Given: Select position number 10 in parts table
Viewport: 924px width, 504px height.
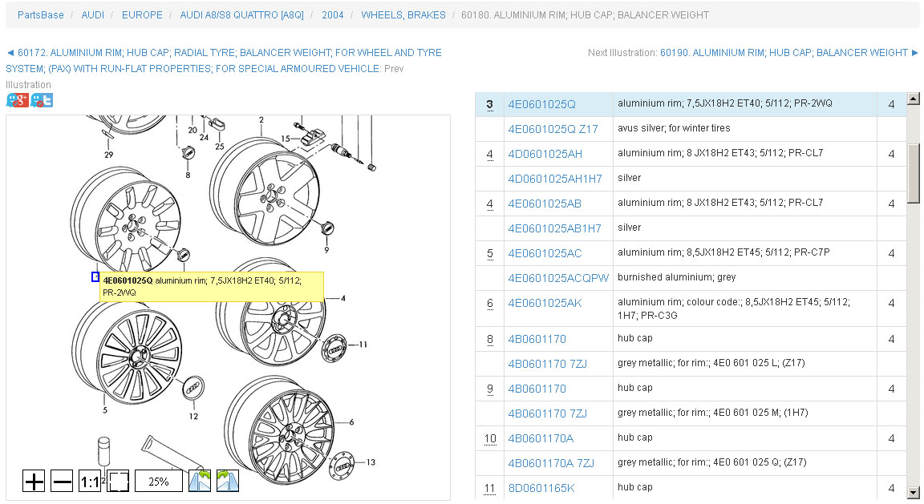Looking at the screenshot, I should (x=490, y=438).
